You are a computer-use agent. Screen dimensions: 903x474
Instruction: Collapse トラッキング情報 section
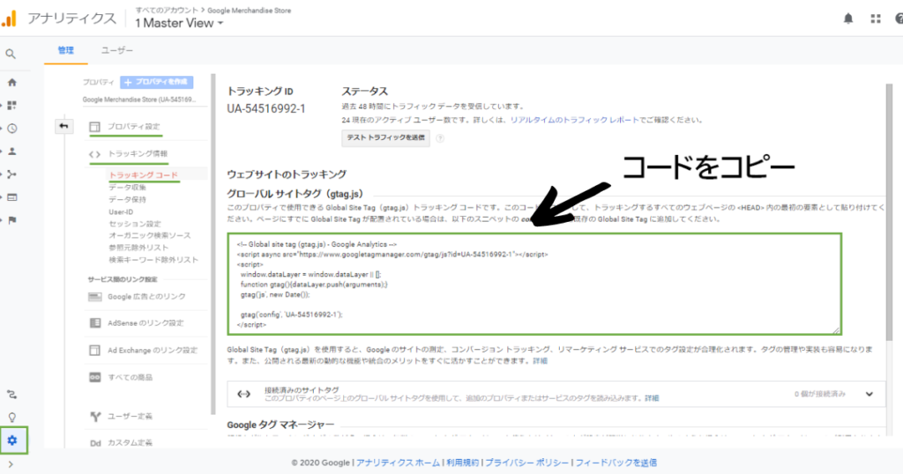(137, 154)
